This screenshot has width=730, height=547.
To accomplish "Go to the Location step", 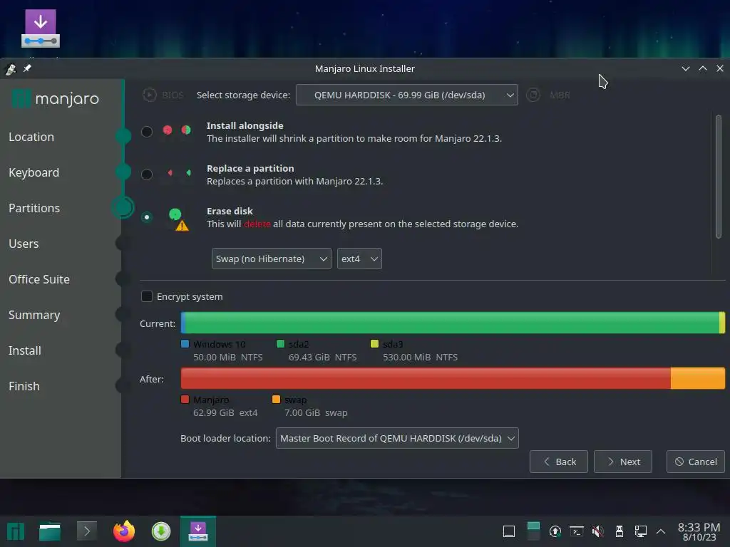I will point(31,137).
